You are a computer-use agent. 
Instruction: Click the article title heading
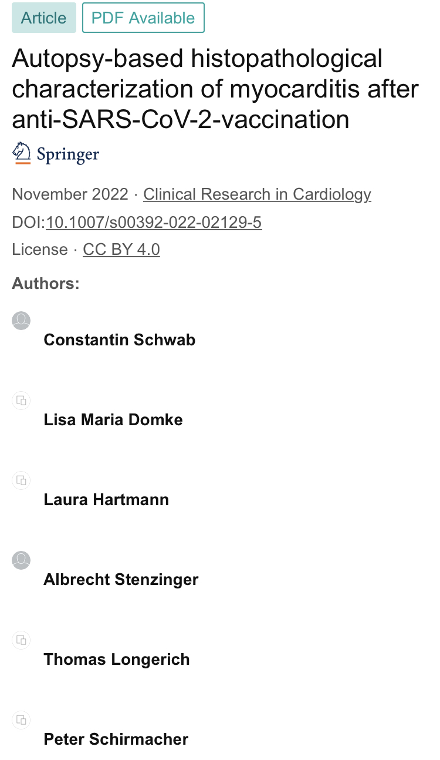click(215, 89)
